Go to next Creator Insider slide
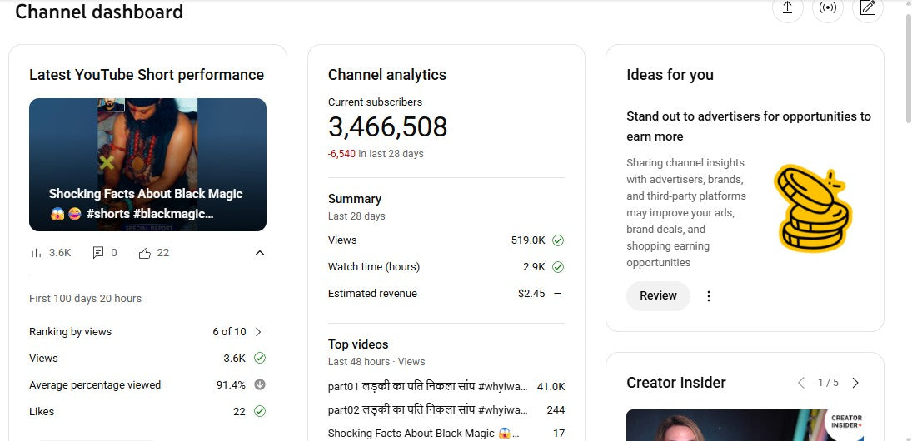 click(x=855, y=383)
